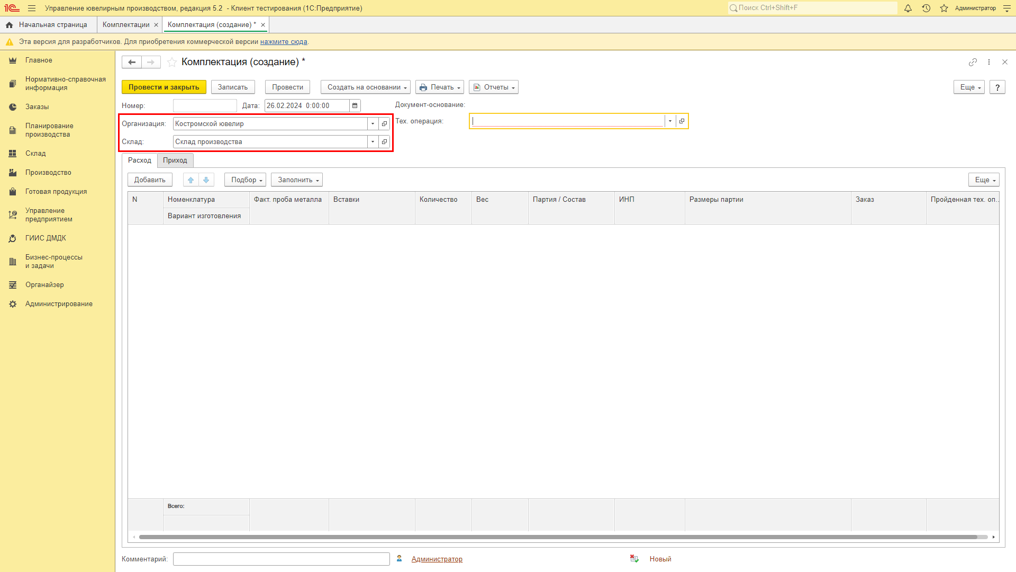Image resolution: width=1016 pixels, height=572 pixels.
Task: Click the global search field
Action: click(x=812, y=8)
